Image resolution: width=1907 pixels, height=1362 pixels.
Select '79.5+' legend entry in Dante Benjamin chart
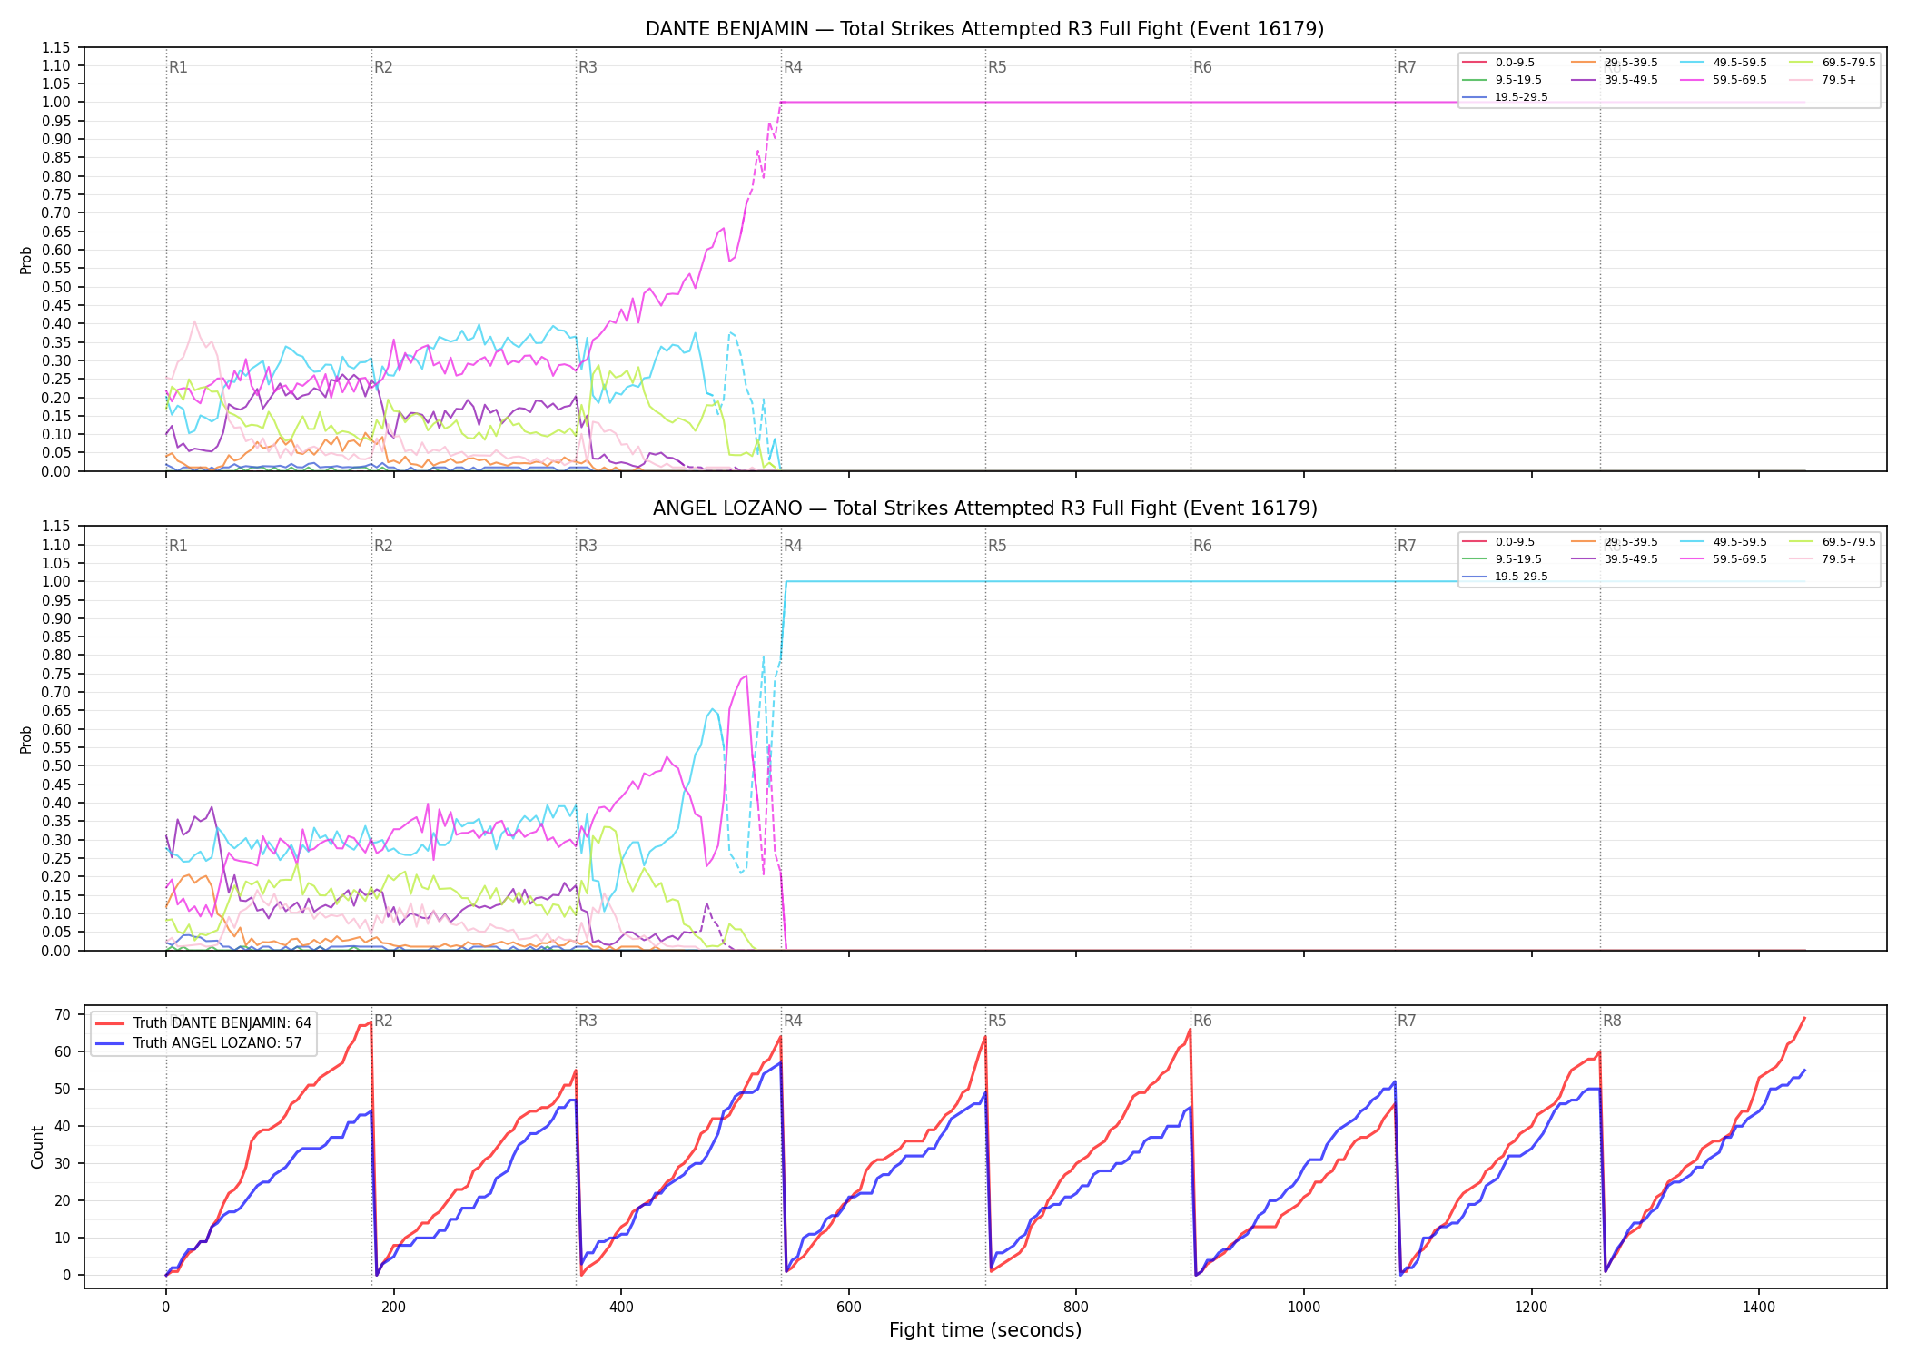(1823, 80)
